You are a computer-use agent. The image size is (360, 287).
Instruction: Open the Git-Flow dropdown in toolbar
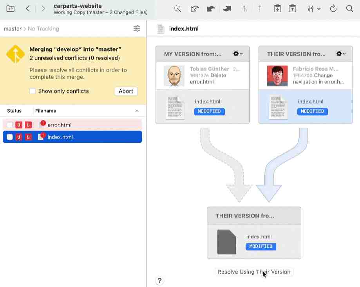click(x=314, y=9)
